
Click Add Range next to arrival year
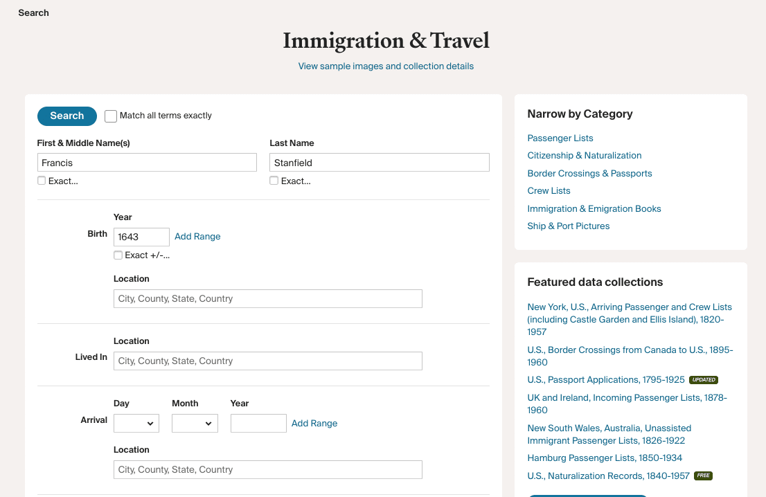314,423
